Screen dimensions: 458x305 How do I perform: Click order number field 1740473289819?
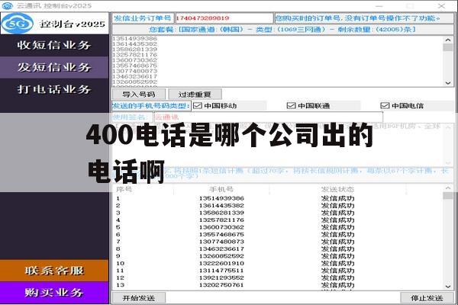[x=224, y=18]
